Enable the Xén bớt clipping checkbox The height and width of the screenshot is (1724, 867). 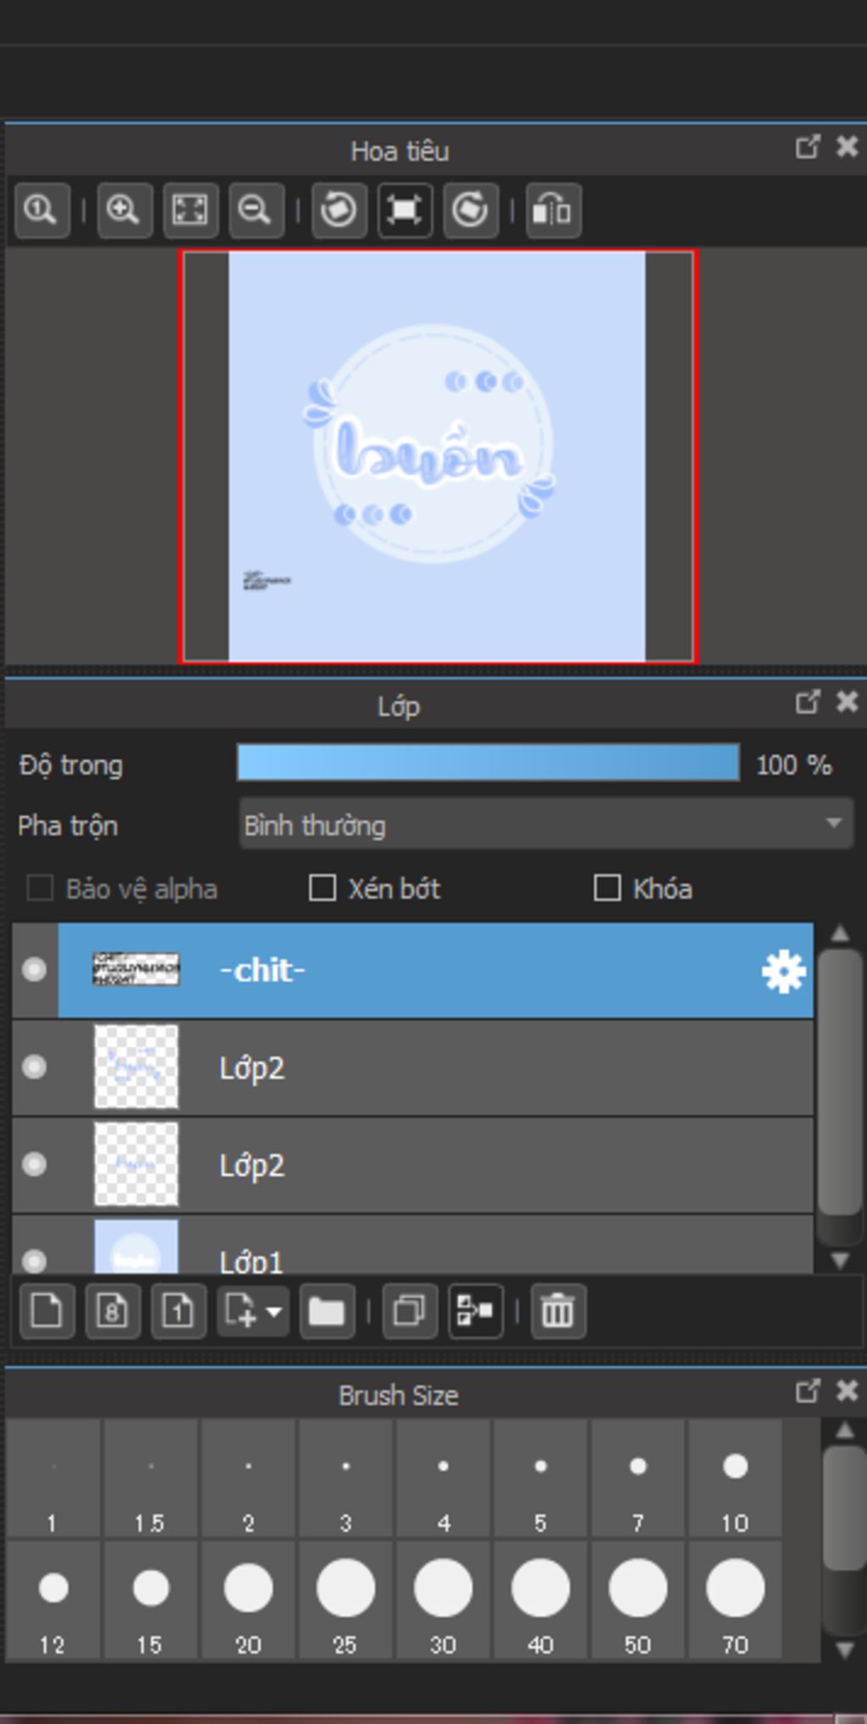[x=323, y=888]
